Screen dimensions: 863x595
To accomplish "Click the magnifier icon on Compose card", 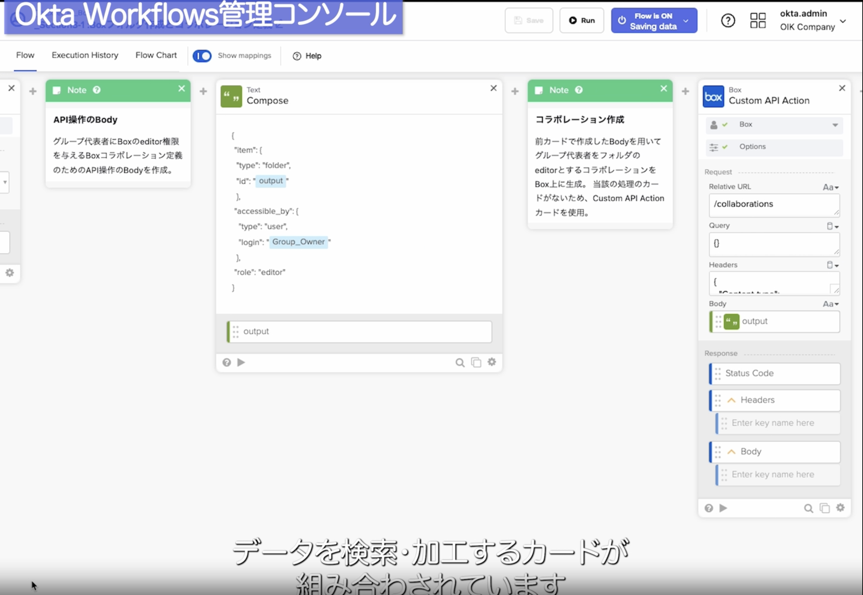I will (460, 363).
